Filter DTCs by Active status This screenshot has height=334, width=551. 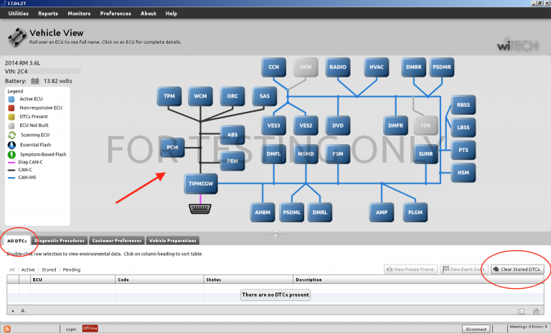point(28,269)
